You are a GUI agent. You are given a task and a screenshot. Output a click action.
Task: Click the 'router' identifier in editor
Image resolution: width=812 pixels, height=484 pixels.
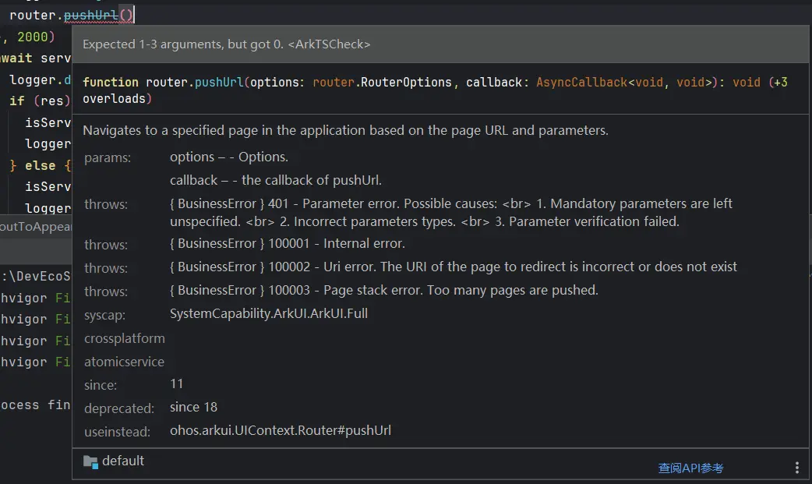32,14
